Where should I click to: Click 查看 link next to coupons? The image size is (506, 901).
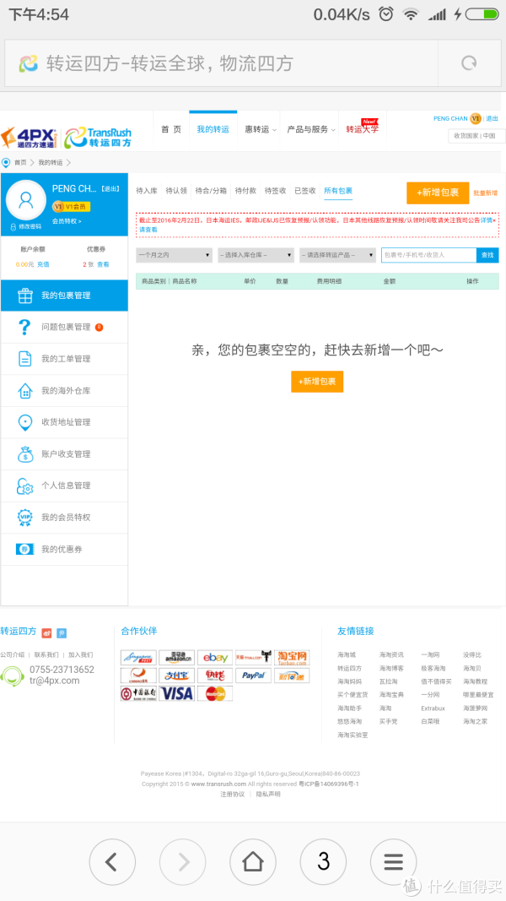pyautogui.click(x=103, y=264)
